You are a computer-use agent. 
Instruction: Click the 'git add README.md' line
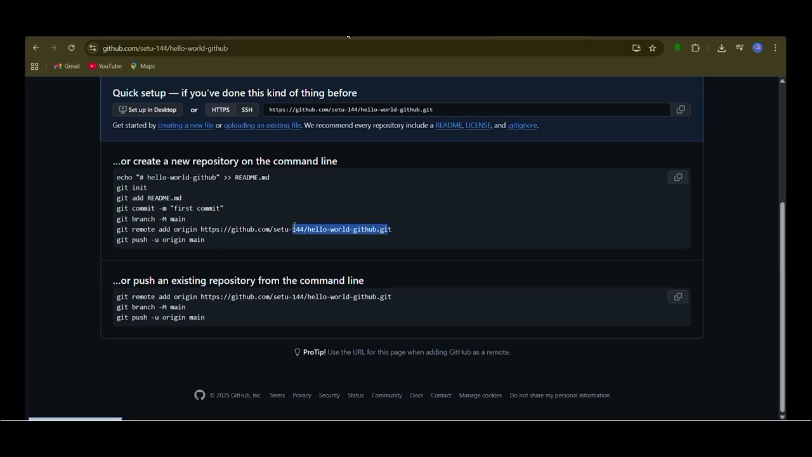click(x=149, y=198)
